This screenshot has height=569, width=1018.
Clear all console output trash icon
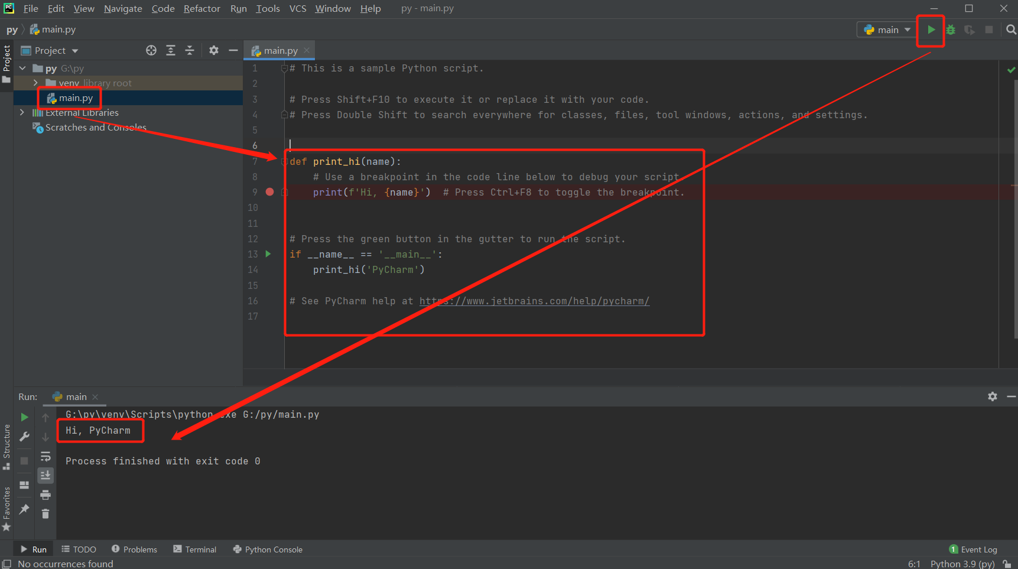[45, 513]
